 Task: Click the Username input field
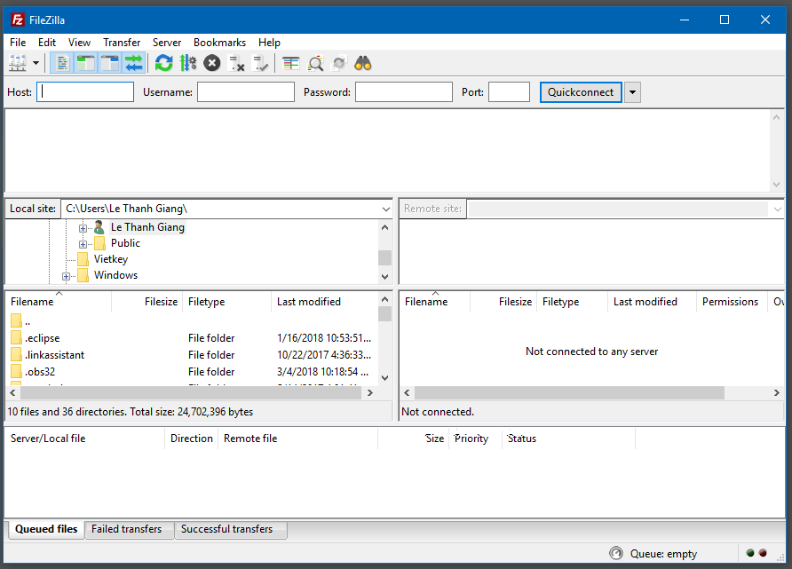pos(245,92)
